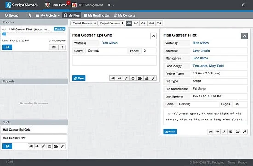
Task: Open manager Jane Demo link
Action: click(200, 58)
